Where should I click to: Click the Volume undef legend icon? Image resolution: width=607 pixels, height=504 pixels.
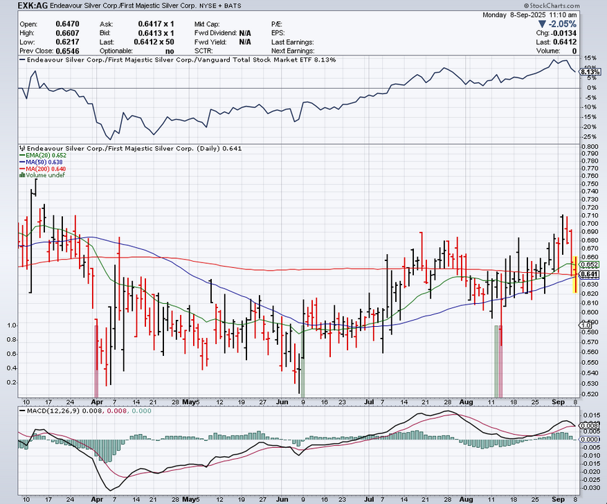click(x=20, y=176)
